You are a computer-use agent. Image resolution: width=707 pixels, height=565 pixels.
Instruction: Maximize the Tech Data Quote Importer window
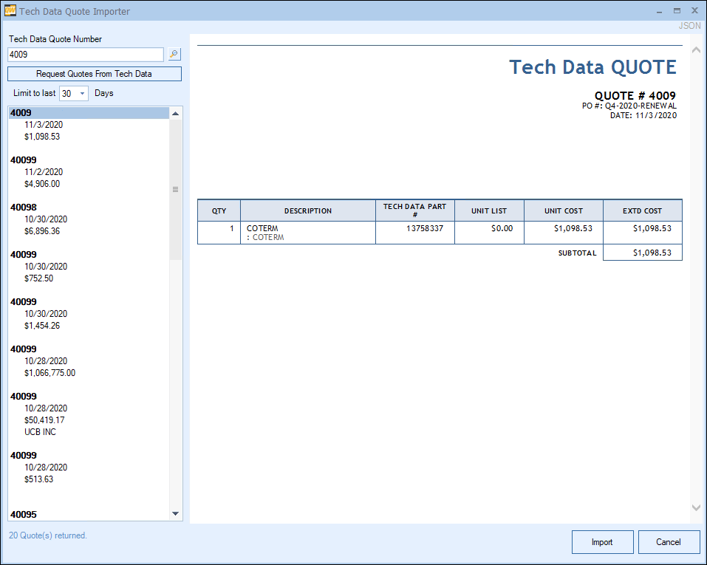pos(677,11)
